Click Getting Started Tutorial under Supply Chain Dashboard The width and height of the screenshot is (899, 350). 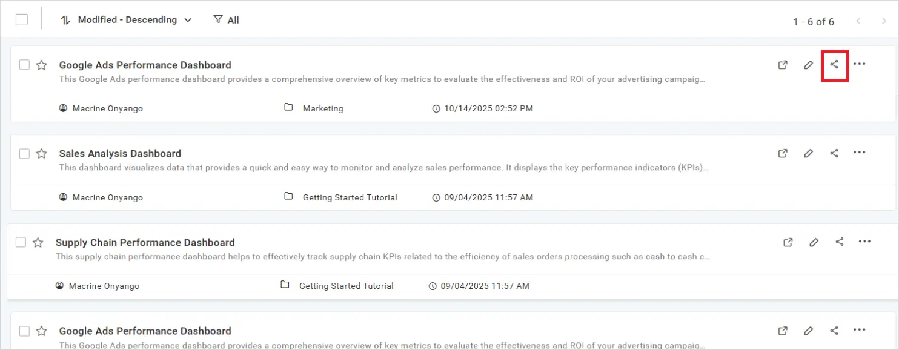347,286
